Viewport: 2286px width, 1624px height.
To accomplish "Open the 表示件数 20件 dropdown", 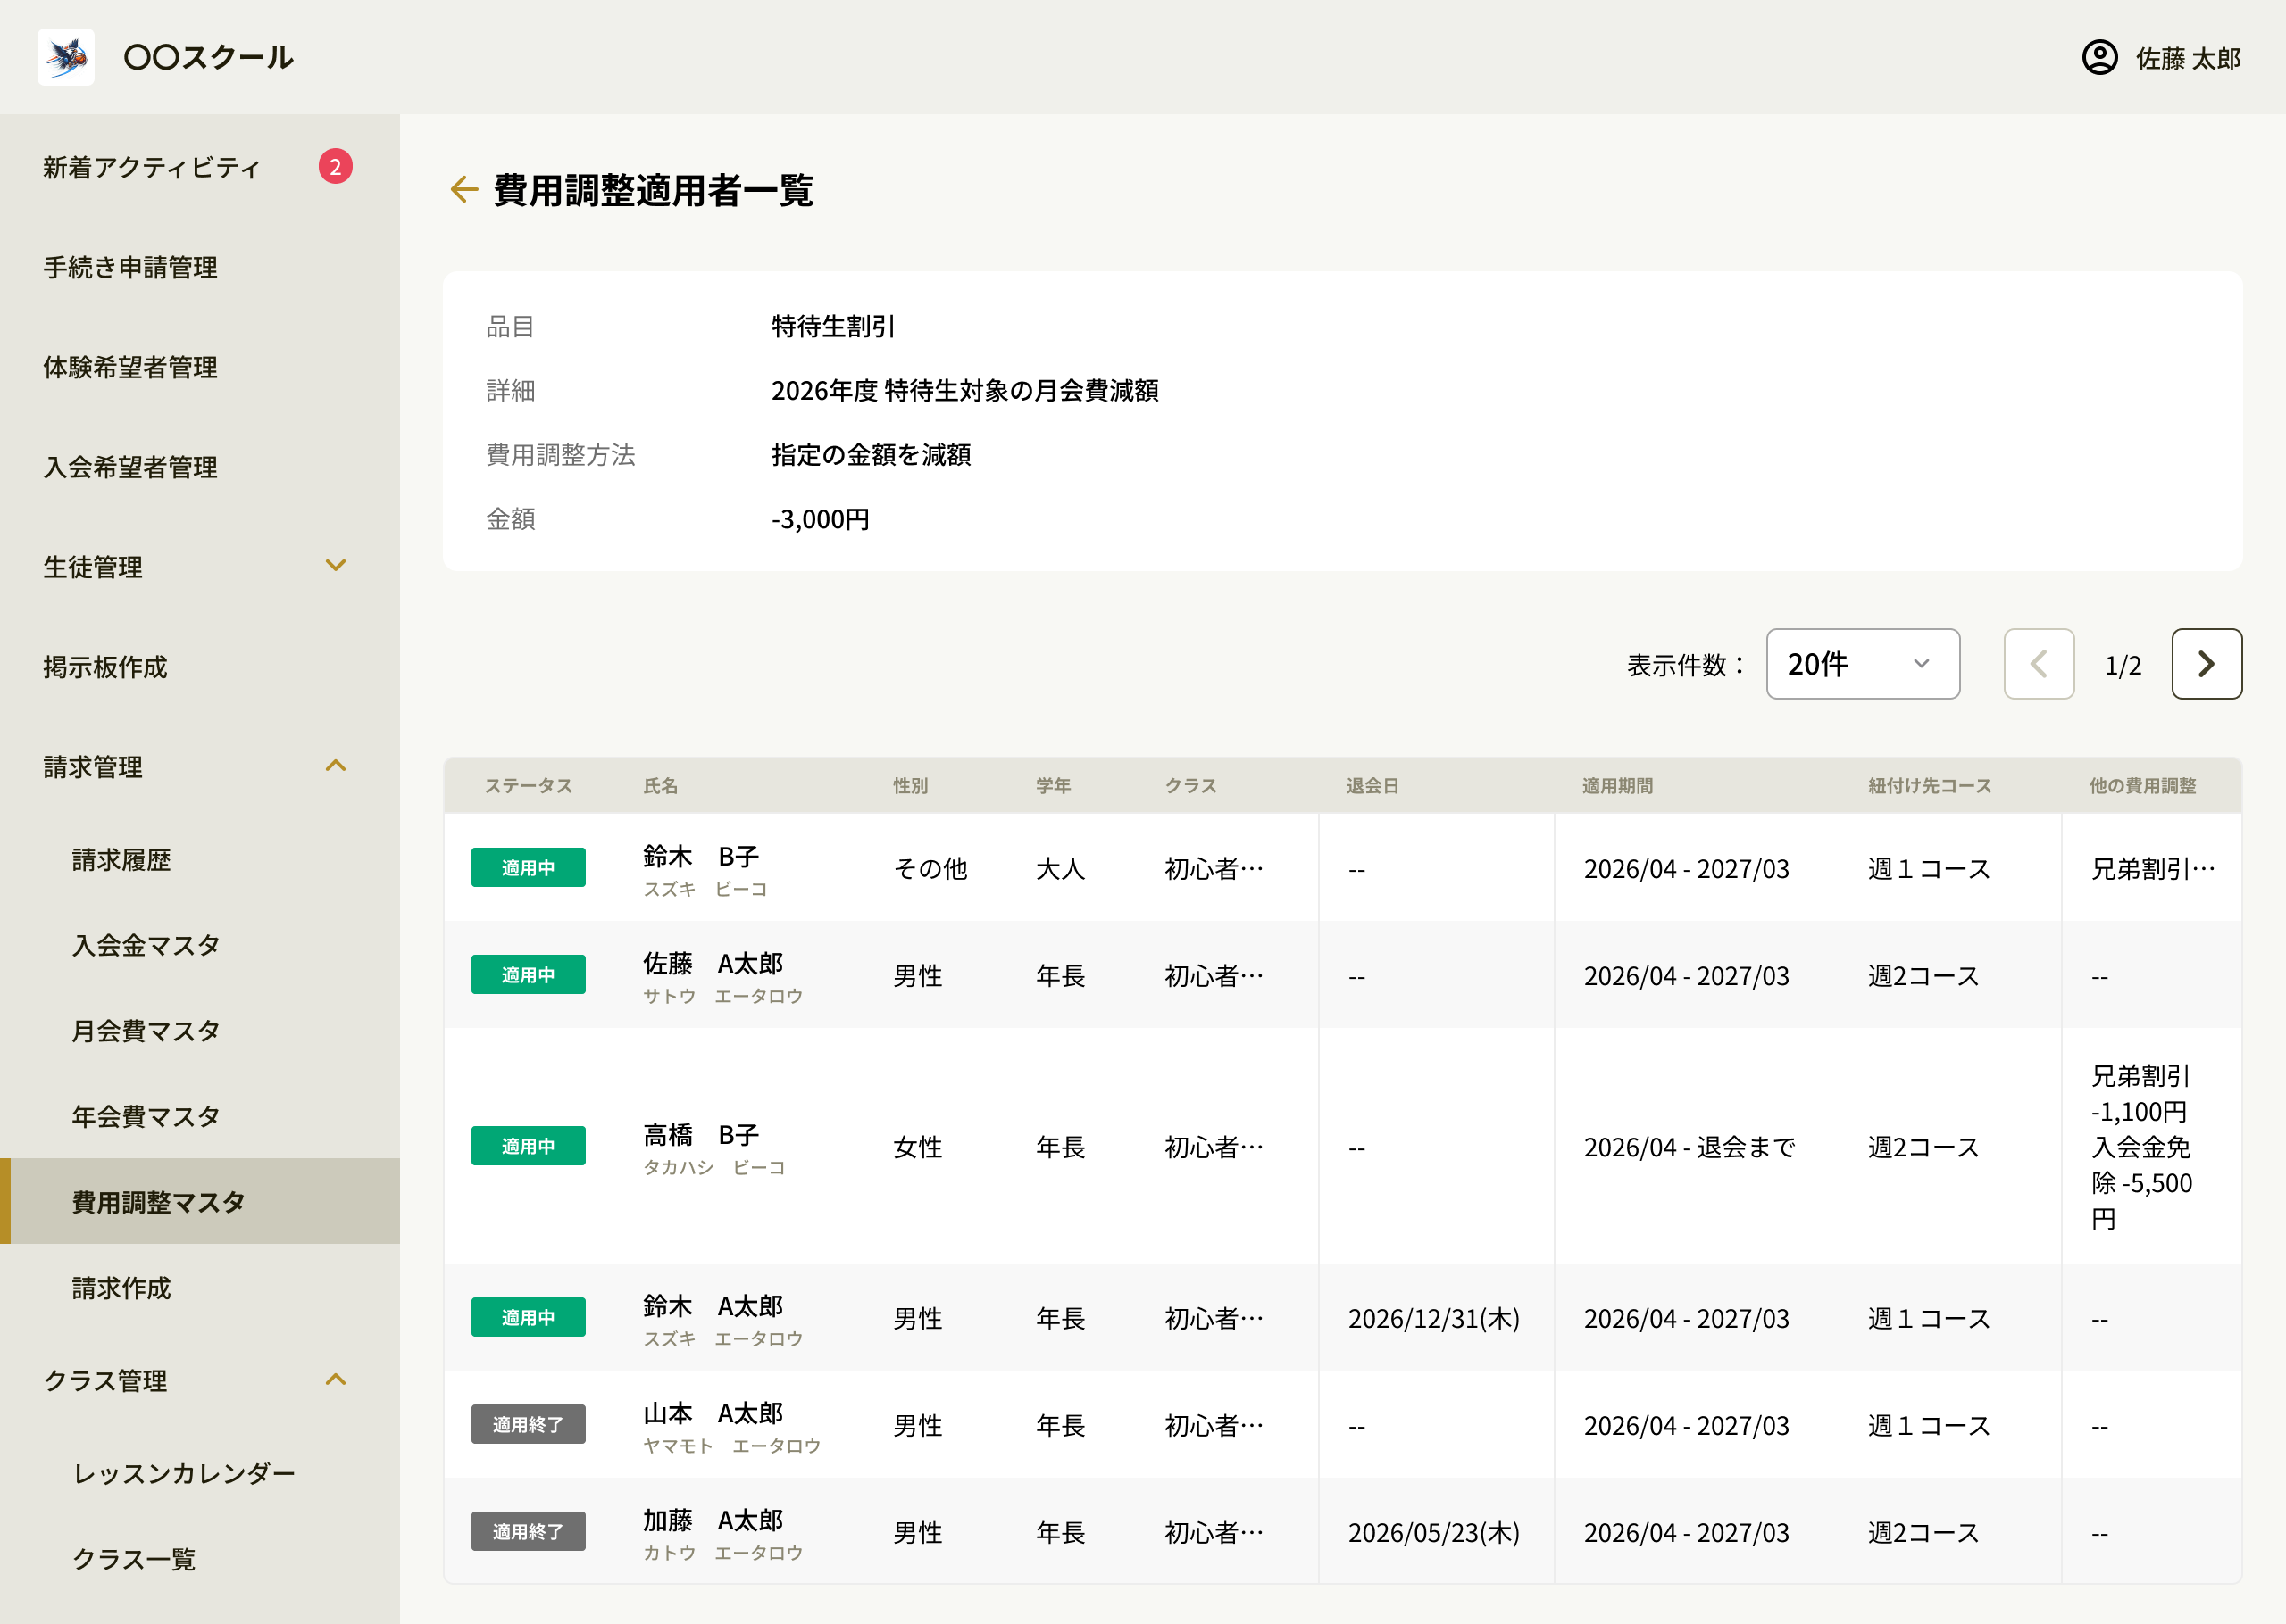I will [x=1862, y=664].
